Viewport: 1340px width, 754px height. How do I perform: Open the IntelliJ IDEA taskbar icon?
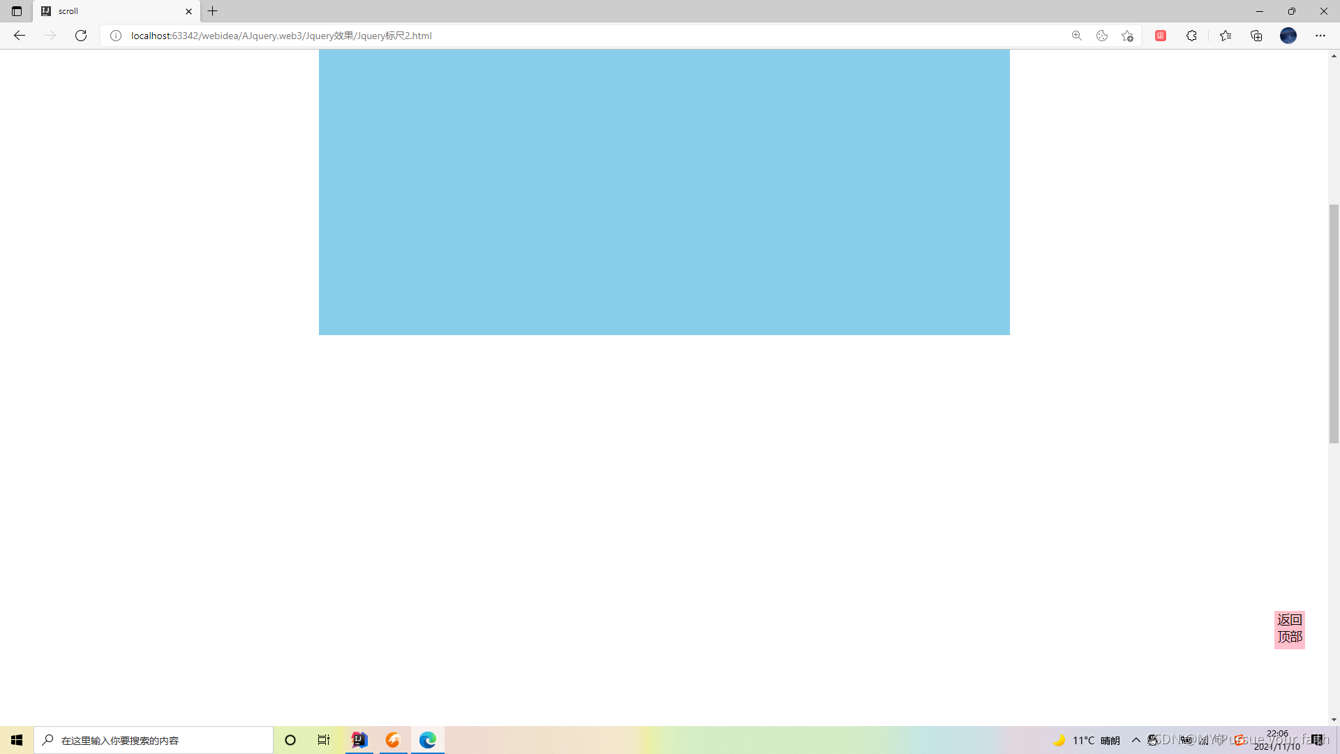tap(359, 740)
